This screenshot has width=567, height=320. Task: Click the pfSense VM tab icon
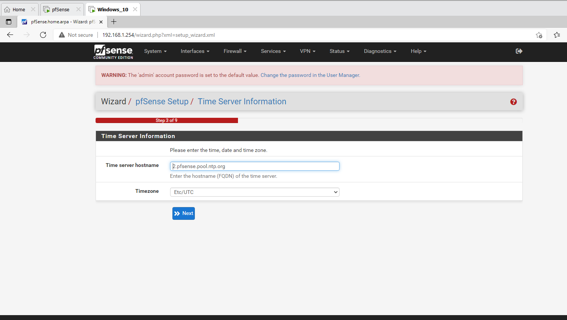click(x=47, y=9)
